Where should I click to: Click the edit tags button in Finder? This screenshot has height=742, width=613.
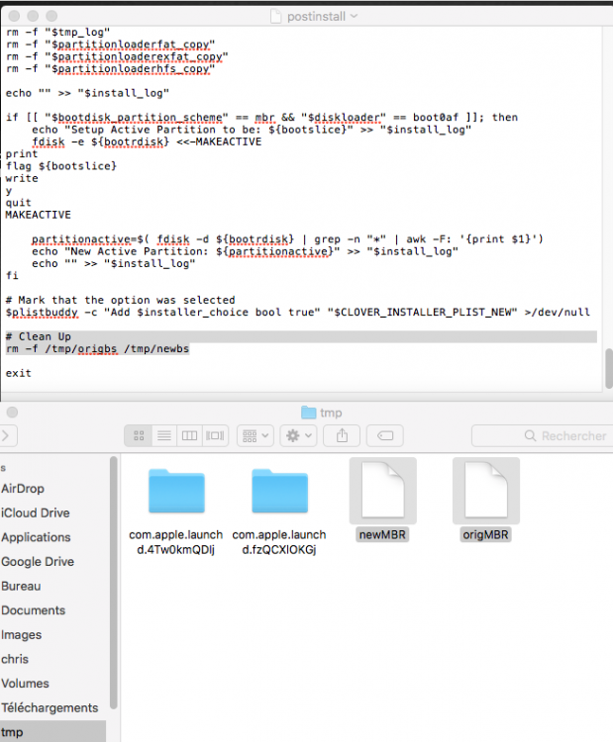coord(384,435)
